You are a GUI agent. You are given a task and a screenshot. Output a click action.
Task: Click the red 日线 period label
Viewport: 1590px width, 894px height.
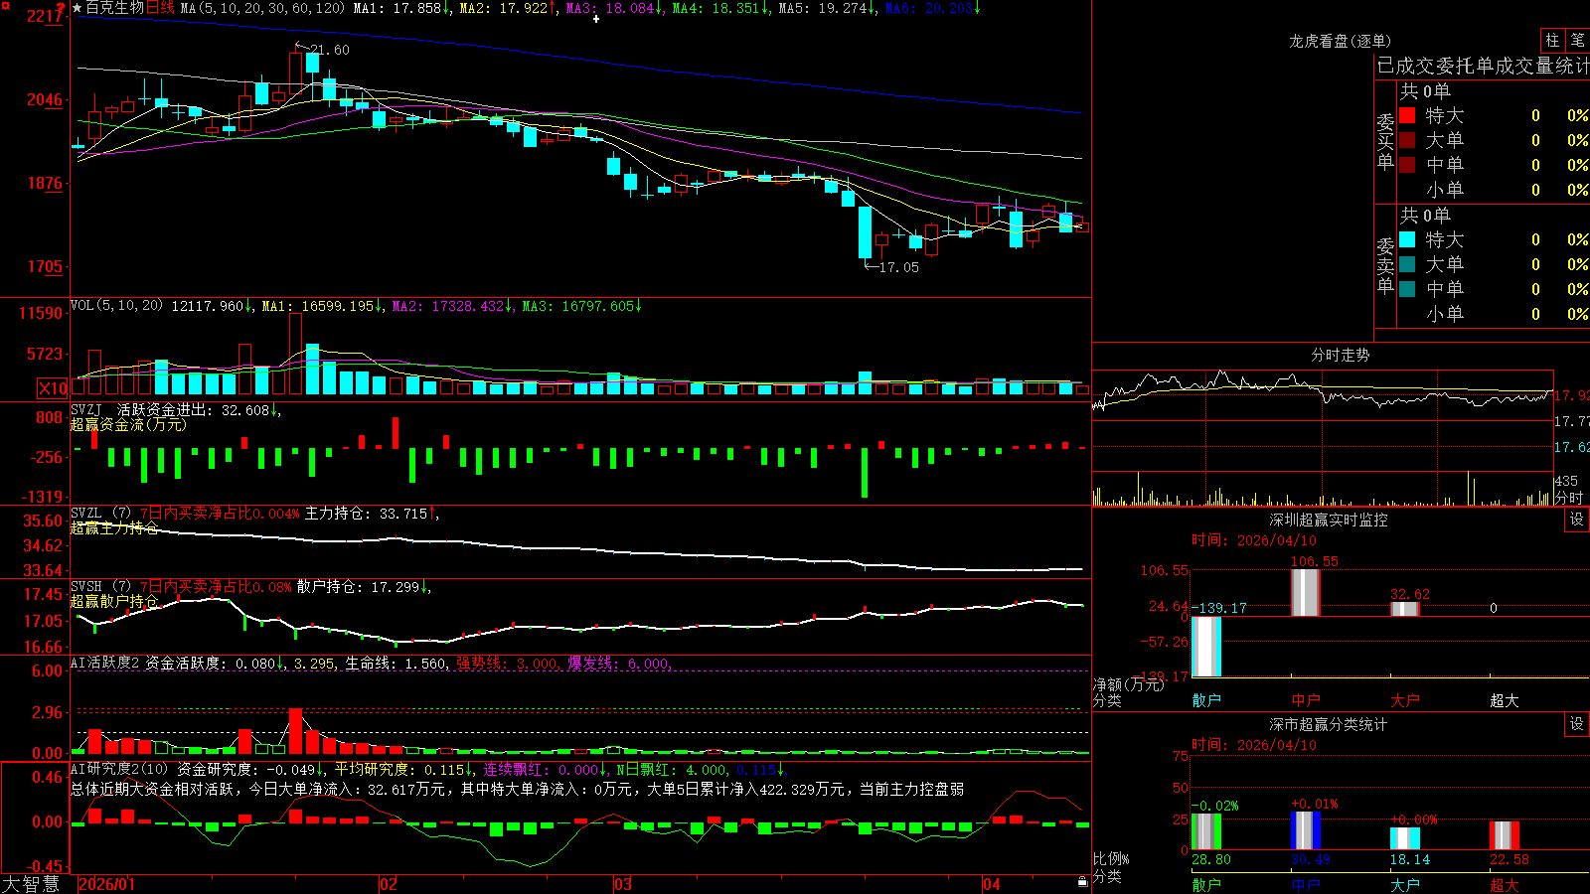click(x=160, y=8)
